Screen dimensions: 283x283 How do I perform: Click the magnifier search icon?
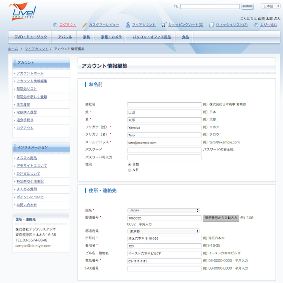tap(176, 6)
